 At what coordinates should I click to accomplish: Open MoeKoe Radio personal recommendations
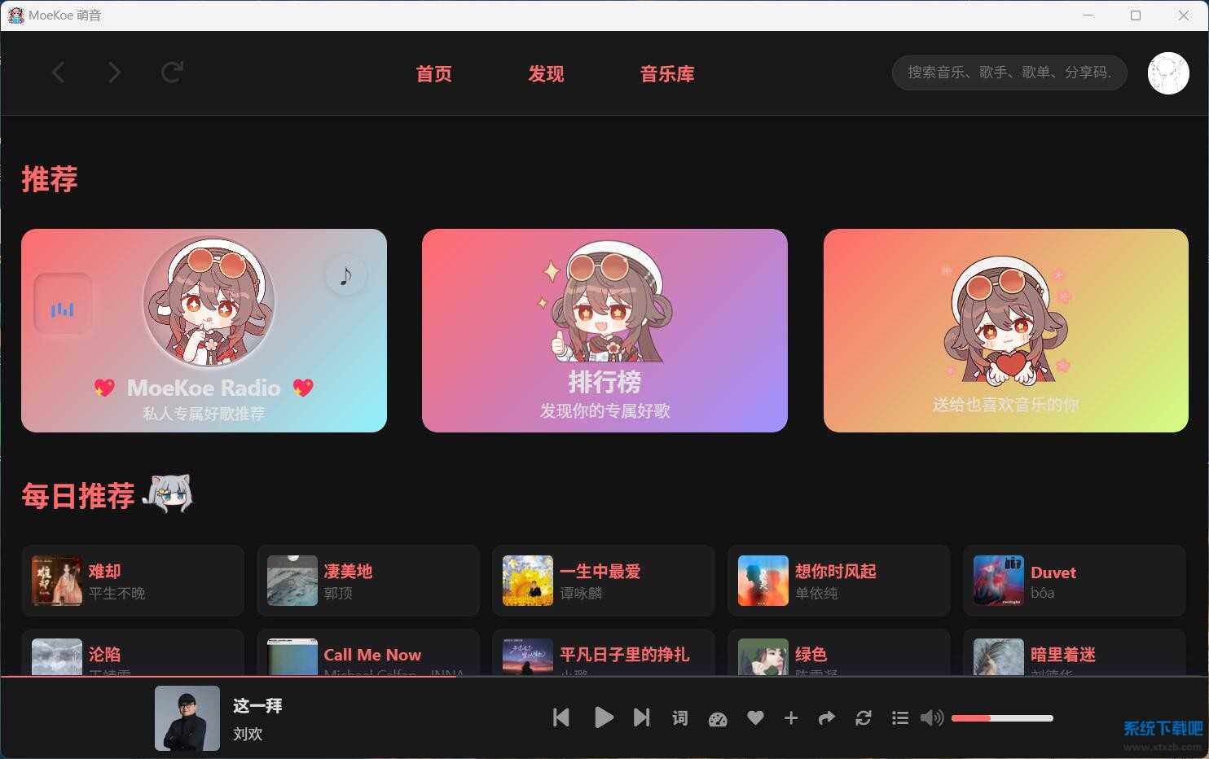point(204,331)
